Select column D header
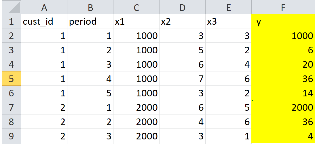315x144 pixels. tap(182, 8)
